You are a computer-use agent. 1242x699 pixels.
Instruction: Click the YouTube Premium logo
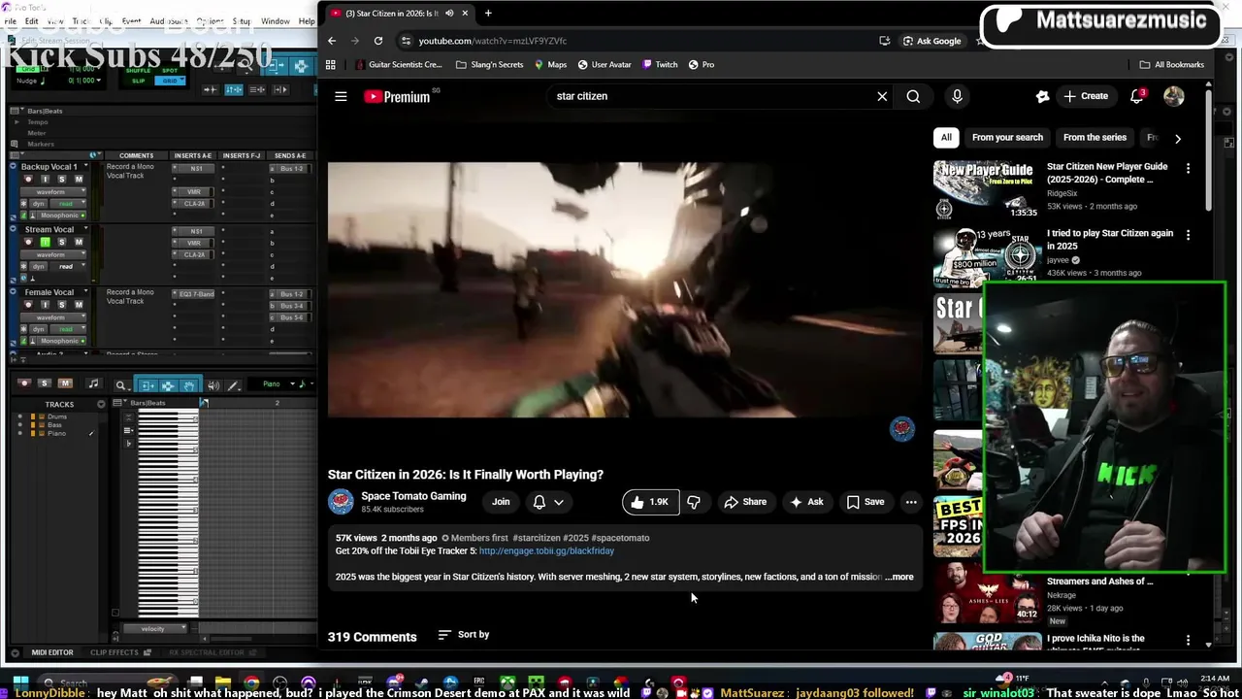pos(397,96)
